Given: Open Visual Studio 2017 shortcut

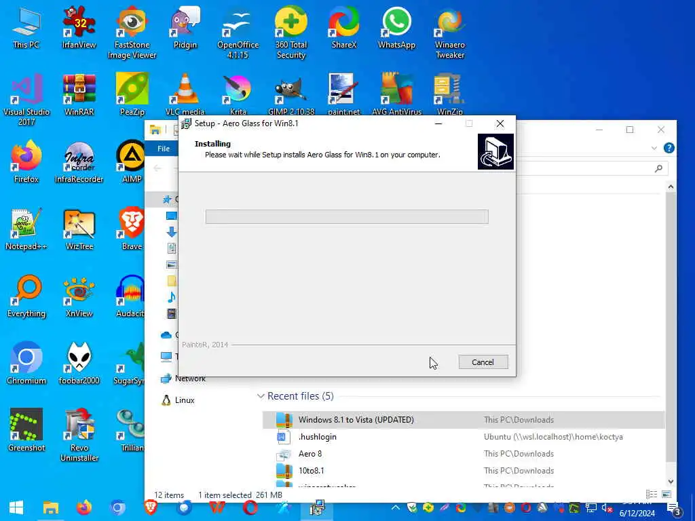Looking at the screenshot, I should click(x=26, y=100).
